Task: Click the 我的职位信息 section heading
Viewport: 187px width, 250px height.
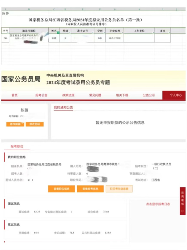Action: pyautogui.click(x=17, y=157)
